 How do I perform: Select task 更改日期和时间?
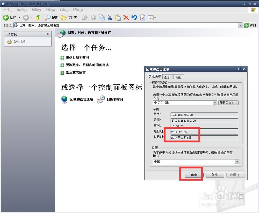click(x=77, y=57)
